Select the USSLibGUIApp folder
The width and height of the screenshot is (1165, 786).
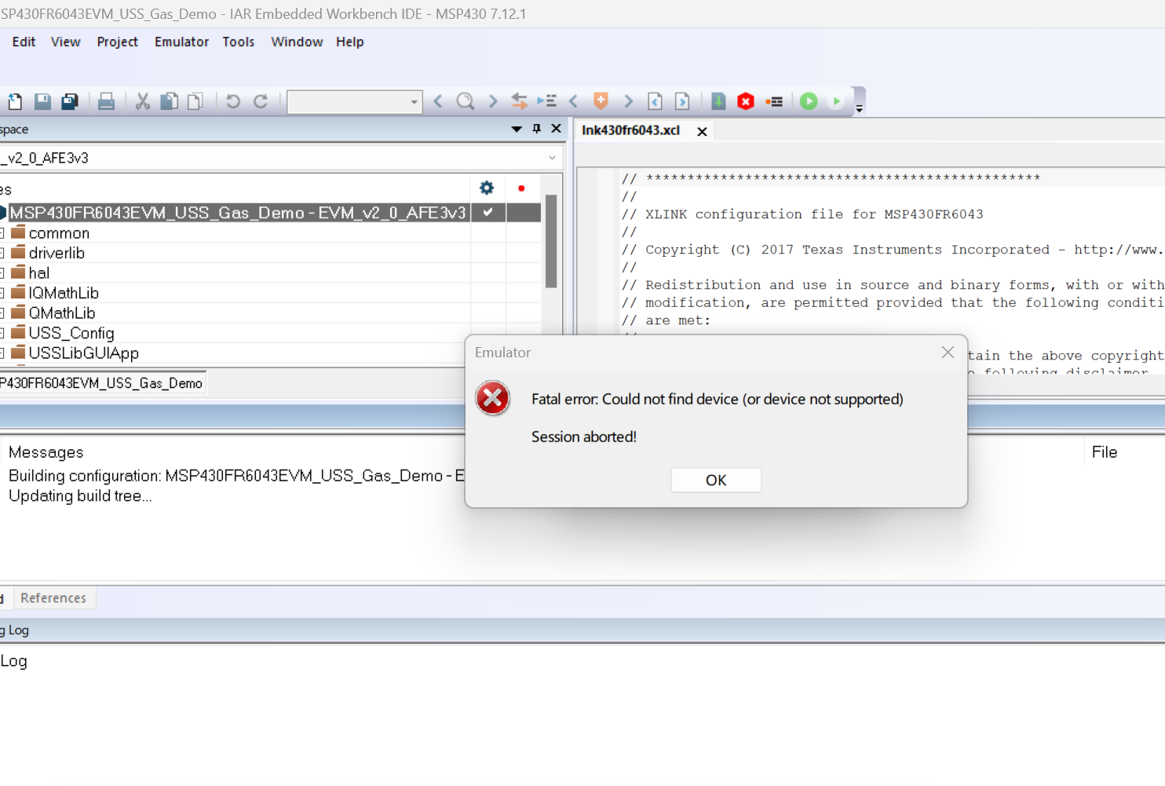[83, 353]
